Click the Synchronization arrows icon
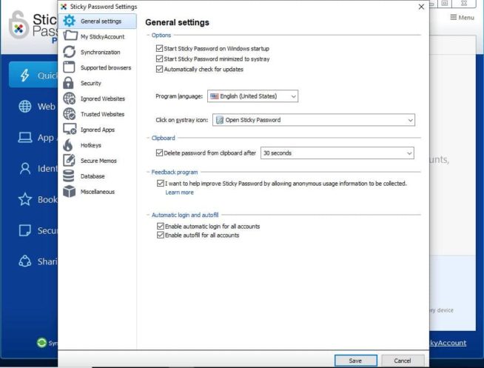This screenshot has height=368, width=484. 69,52
